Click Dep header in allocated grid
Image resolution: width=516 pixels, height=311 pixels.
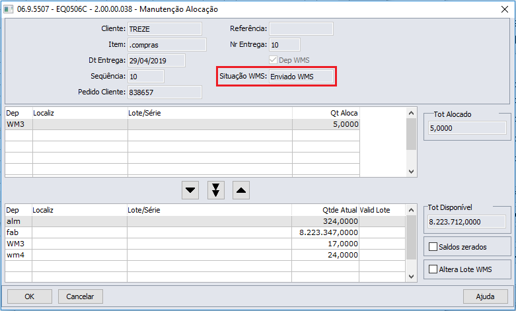point(18,113)
